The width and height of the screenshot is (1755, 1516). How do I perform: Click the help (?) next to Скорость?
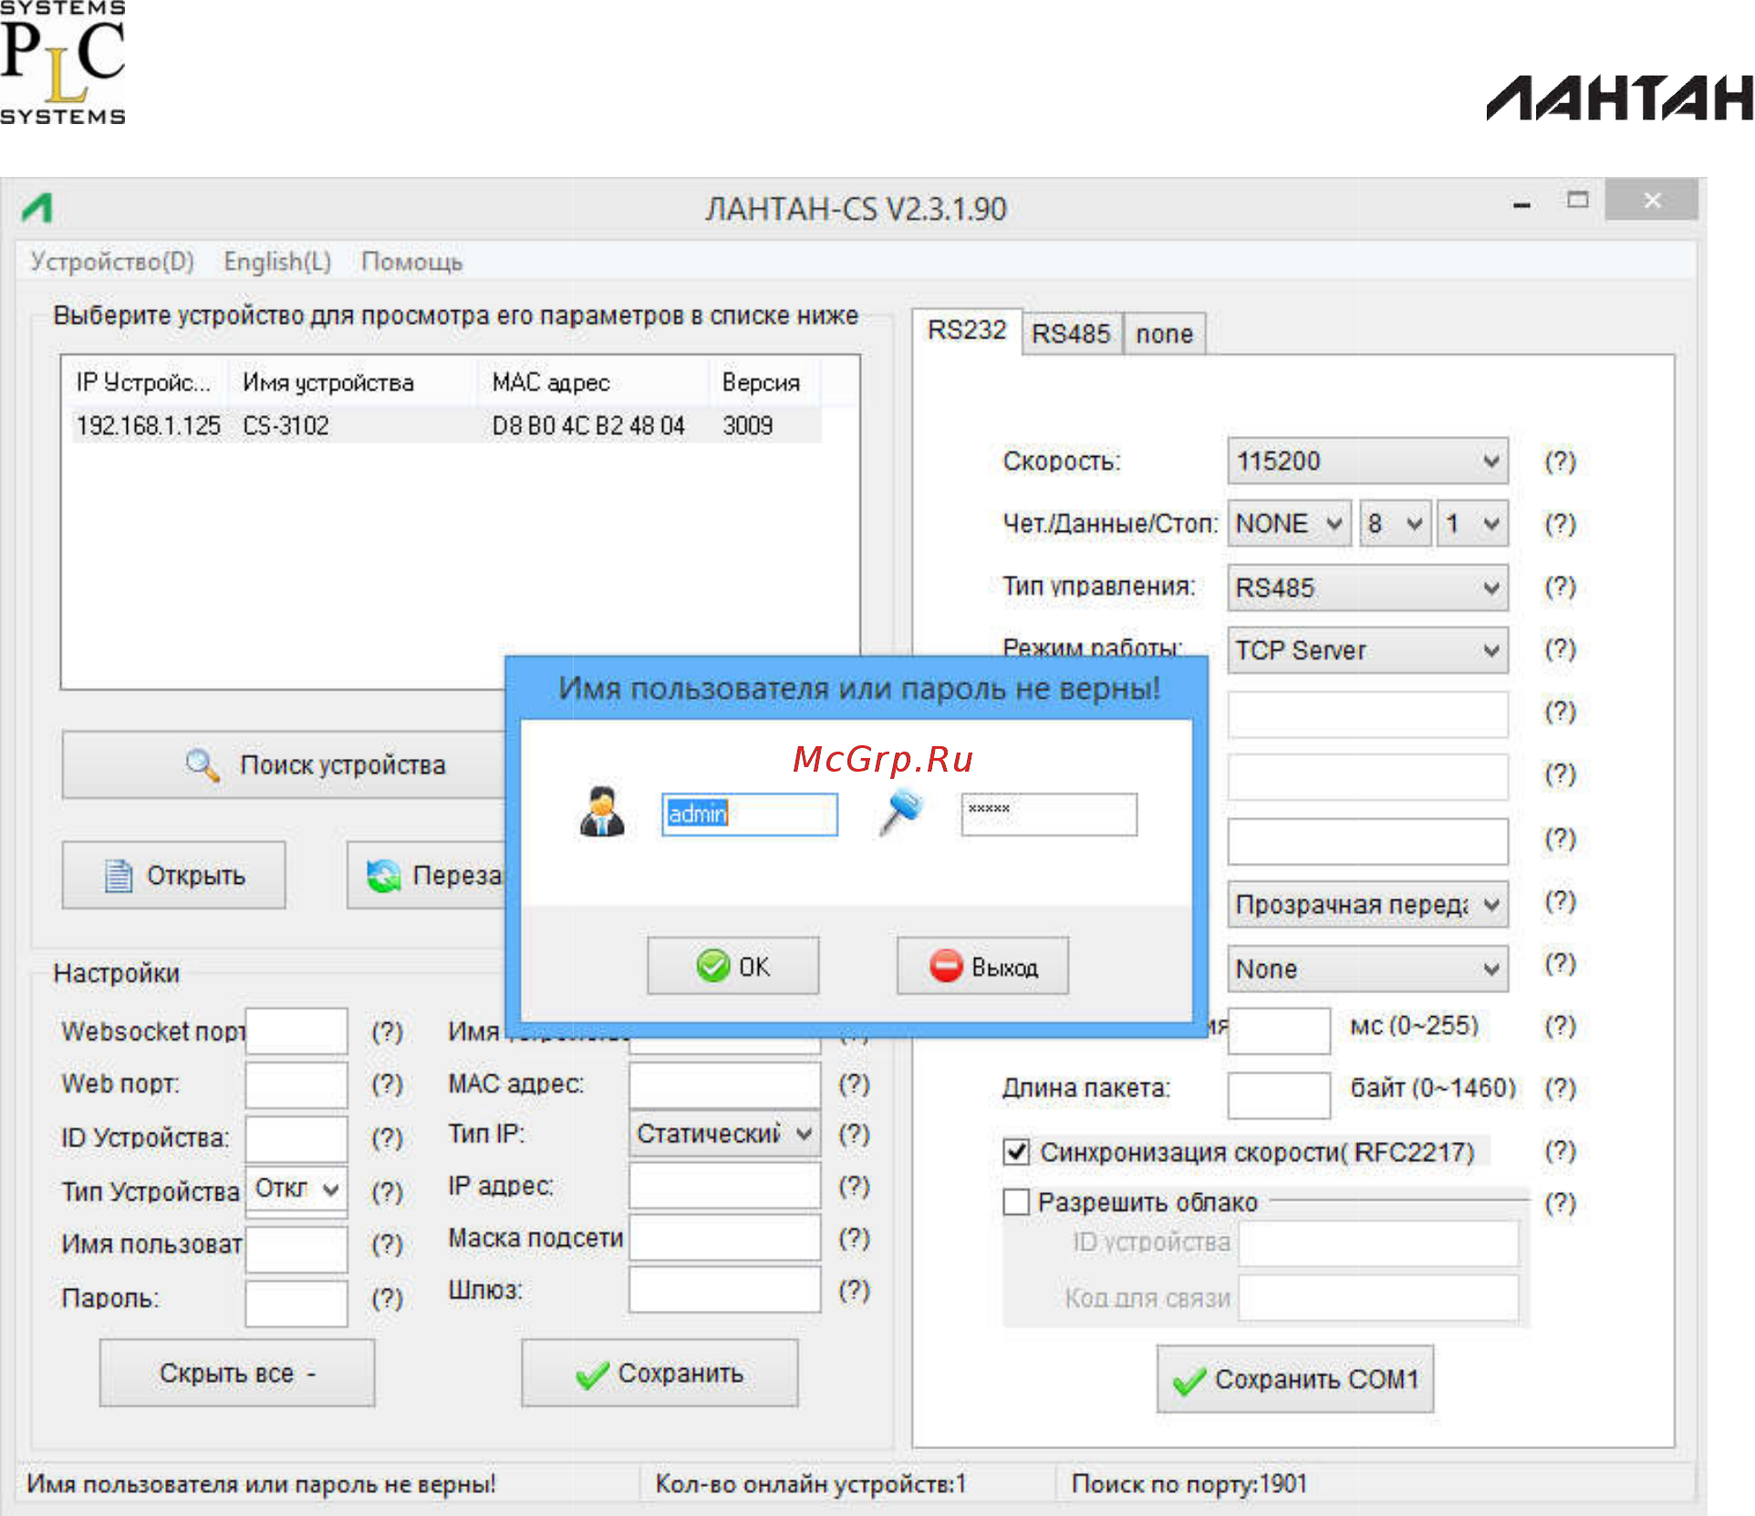point(1560,462)
